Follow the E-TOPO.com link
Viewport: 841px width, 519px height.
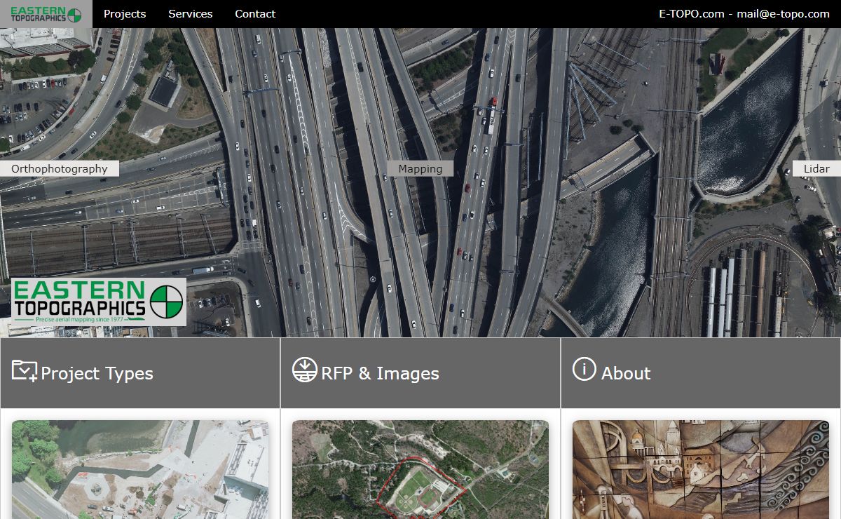coord(691,14)
